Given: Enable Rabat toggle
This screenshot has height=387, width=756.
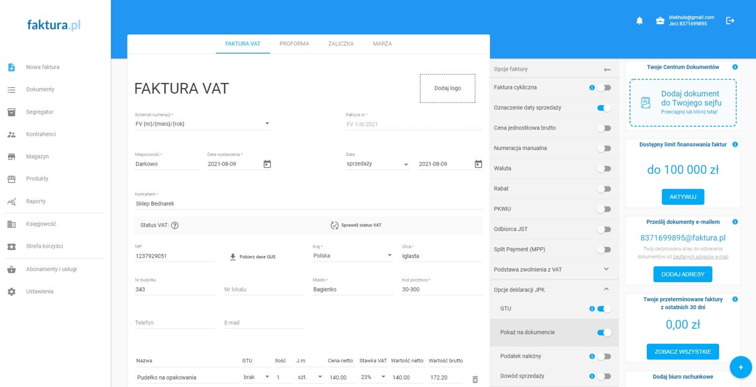Looking at the screenshot, I should pos(604,189).
